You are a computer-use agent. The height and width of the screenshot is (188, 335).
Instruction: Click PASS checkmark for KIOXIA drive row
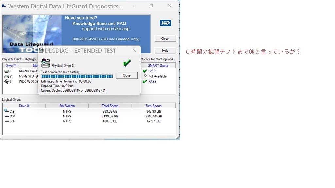(145, 71)
